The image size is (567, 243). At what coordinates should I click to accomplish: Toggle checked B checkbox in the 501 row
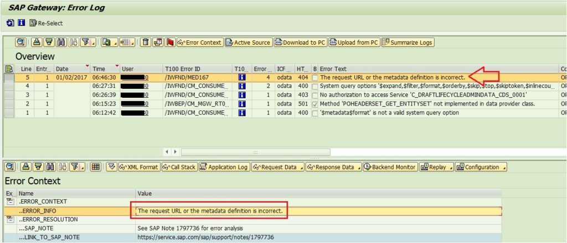(x=315, y=104)
